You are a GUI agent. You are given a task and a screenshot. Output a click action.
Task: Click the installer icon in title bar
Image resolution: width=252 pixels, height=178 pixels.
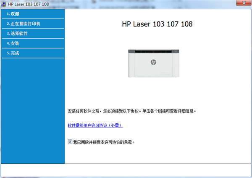[3, 4]
